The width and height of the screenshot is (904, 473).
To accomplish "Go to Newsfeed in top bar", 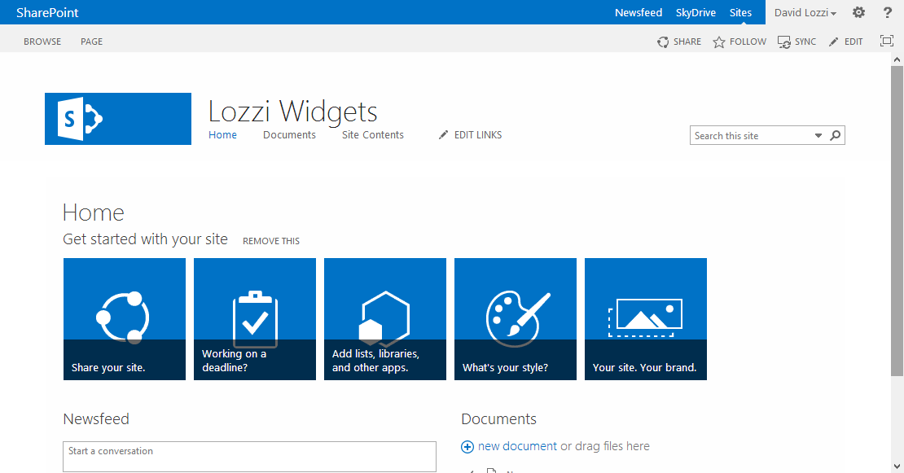I will (639, 13).
